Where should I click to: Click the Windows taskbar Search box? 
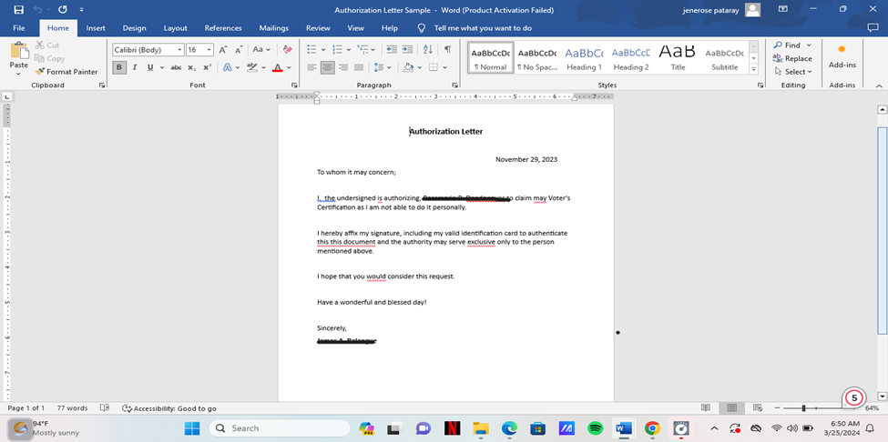280,428
